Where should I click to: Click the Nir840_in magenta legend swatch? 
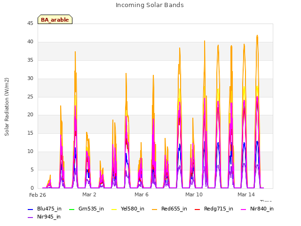tap(244, 209)
